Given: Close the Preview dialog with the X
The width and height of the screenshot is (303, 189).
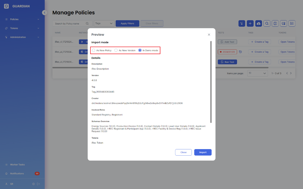Looking at the screenshot, I should pyautogui.click(x=209, y=35).
